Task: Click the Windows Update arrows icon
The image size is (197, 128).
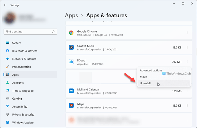Action: [8, 122]
